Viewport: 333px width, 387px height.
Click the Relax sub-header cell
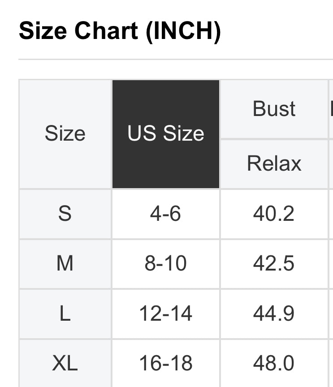[x=274, y=163]
